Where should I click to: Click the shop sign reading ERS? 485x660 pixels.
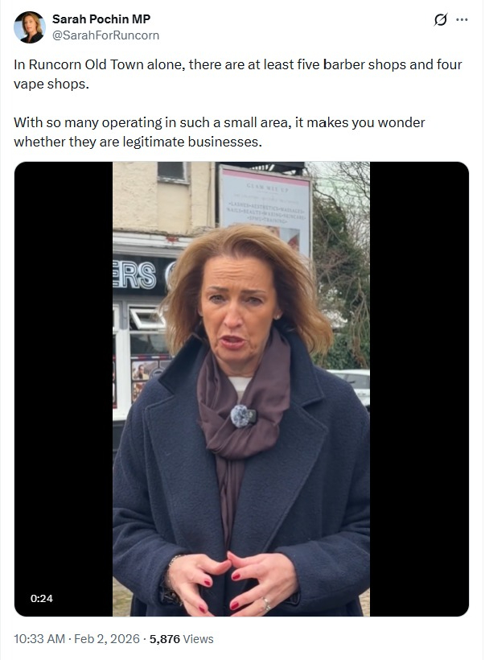[134, 275]
